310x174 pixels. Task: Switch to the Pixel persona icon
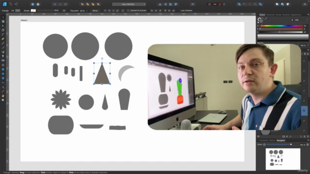click(11, 4)
